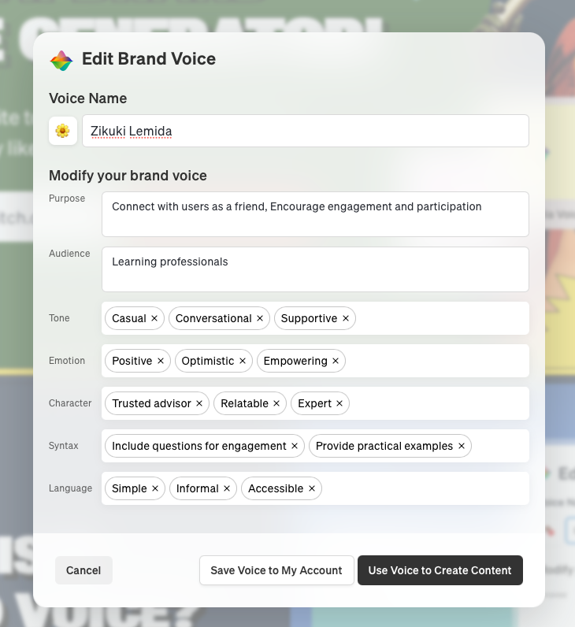The height and width of the screenshot is (627, 575).
Task: Remove the Trusted advisor character tag
Action: coord(199,403)
